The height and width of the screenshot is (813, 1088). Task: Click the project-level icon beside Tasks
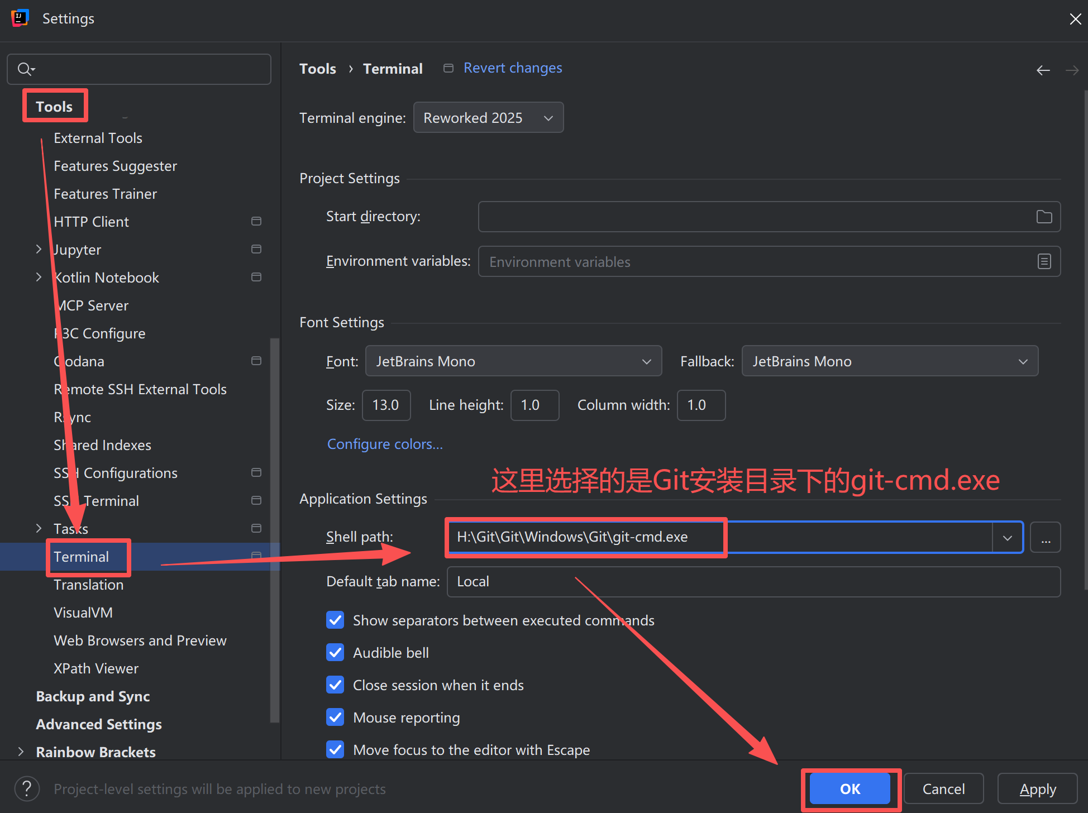point(256,528)
